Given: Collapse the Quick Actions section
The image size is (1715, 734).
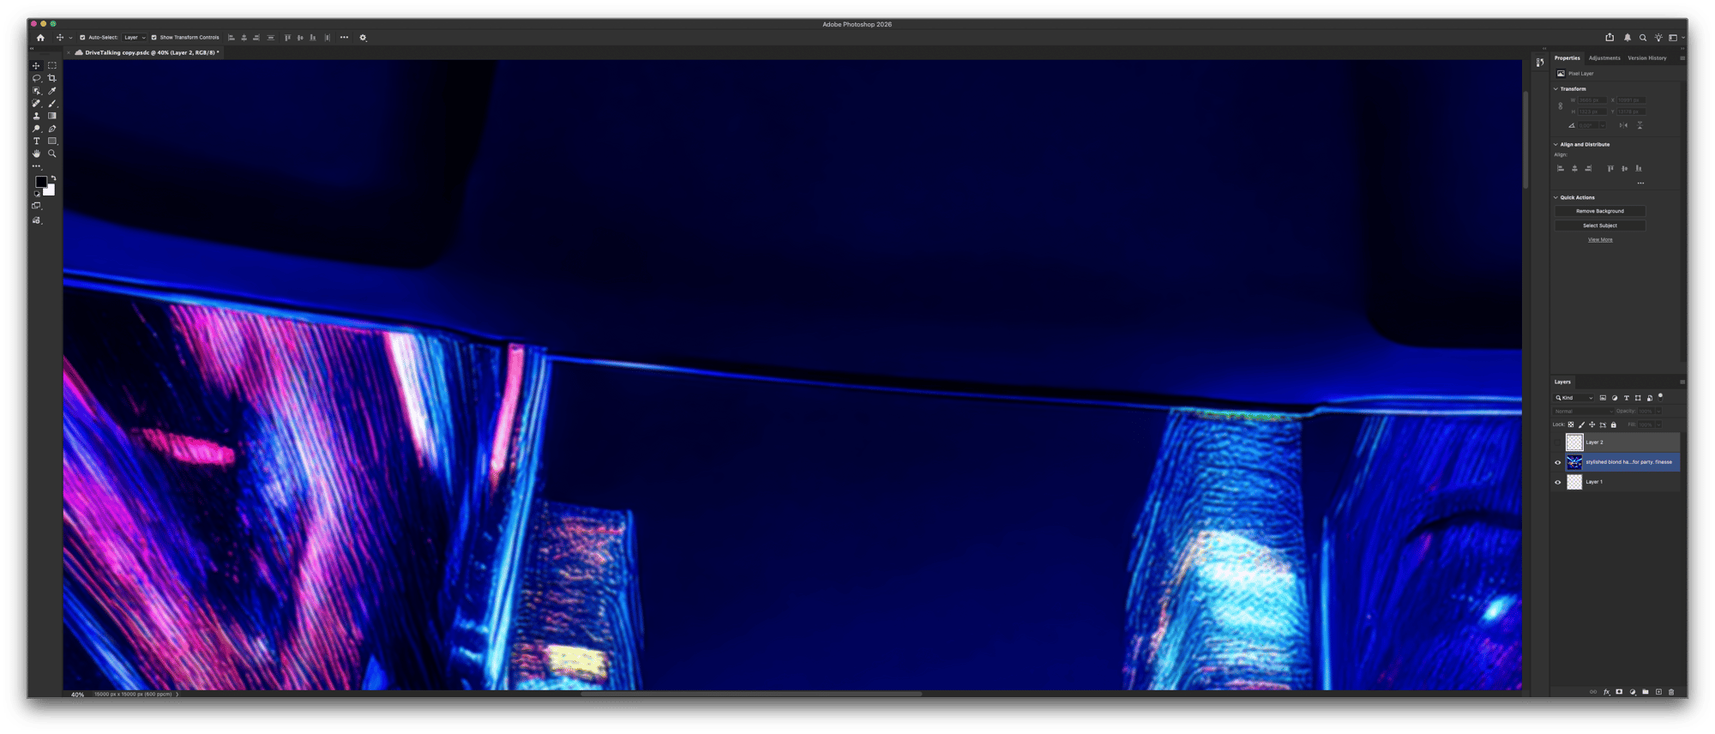Looking at the screenshot, I should (x=1556, y=197).
